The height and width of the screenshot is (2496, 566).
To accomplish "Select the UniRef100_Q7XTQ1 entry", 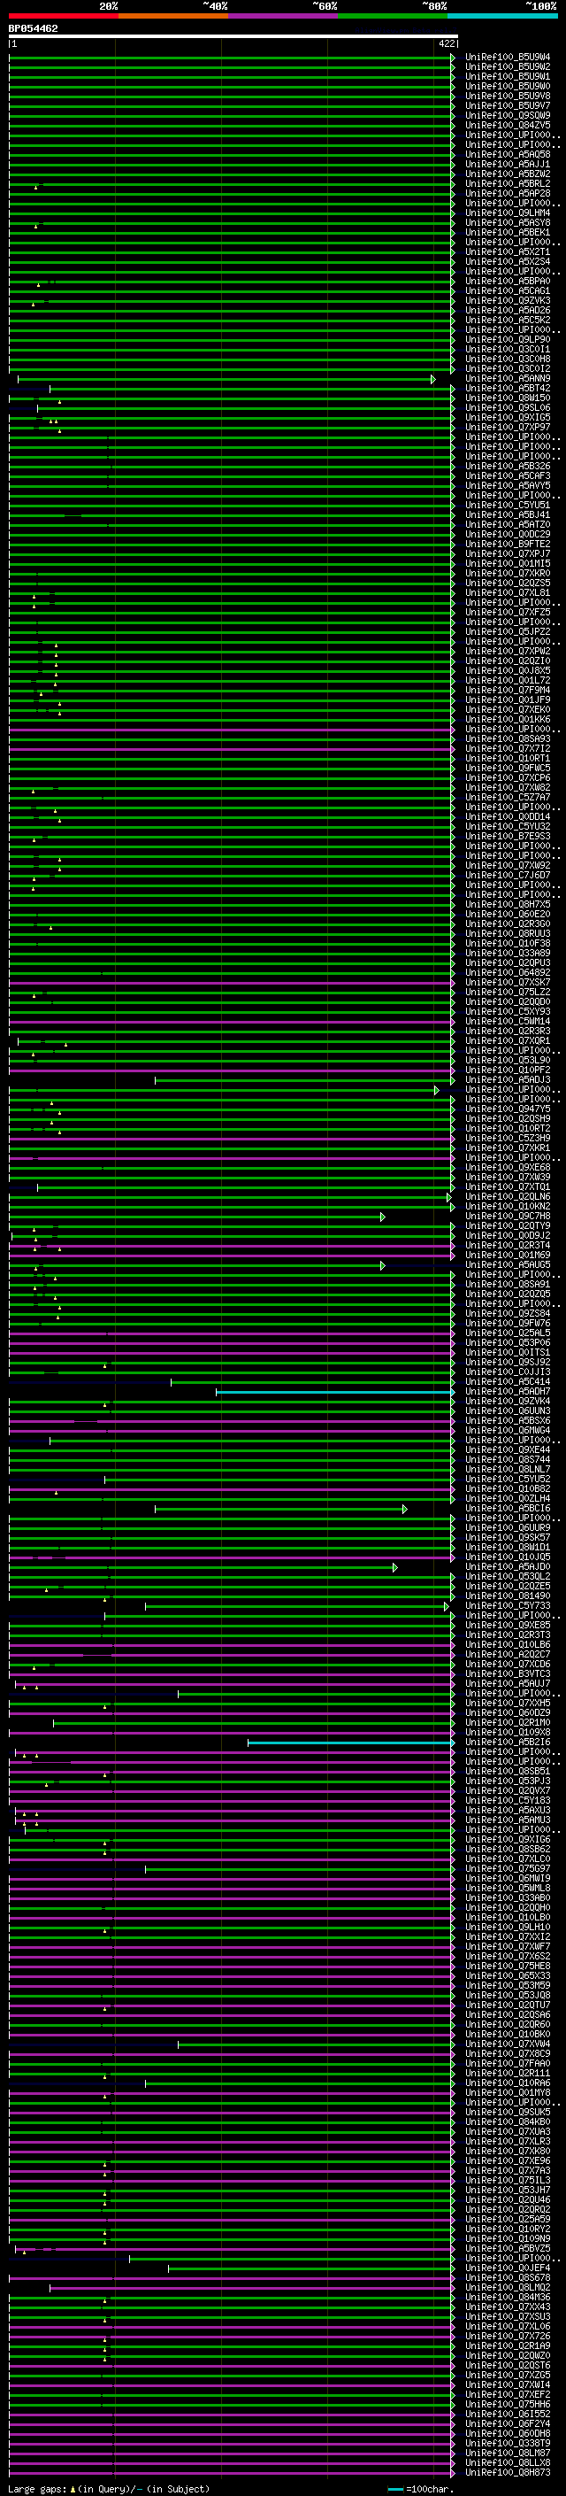I will pos(508,1187).
